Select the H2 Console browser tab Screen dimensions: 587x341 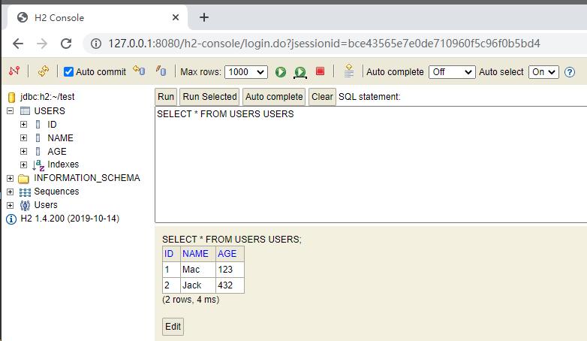pyautogui.click(x=98, y=17)
